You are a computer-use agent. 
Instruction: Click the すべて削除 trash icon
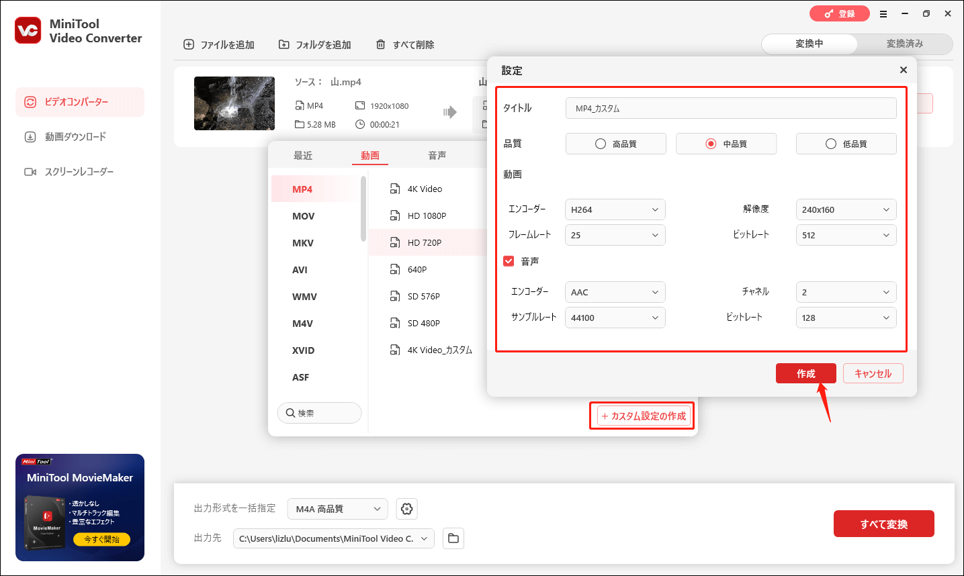381,44
